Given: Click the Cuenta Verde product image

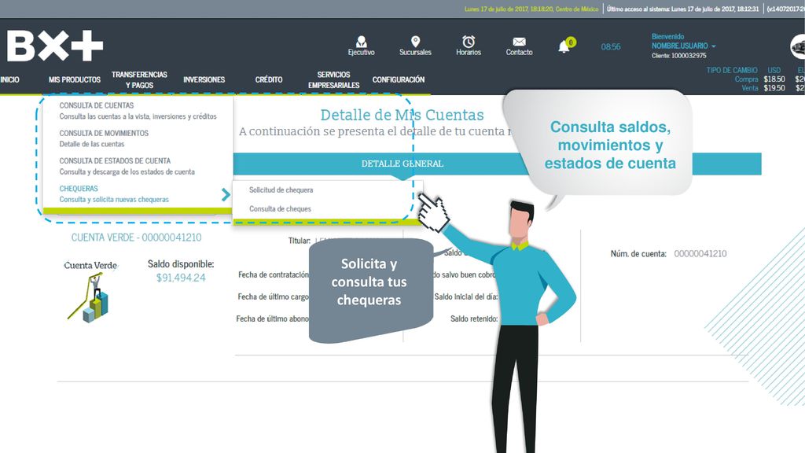Looking at the screenshot, I should click(90, 291).
